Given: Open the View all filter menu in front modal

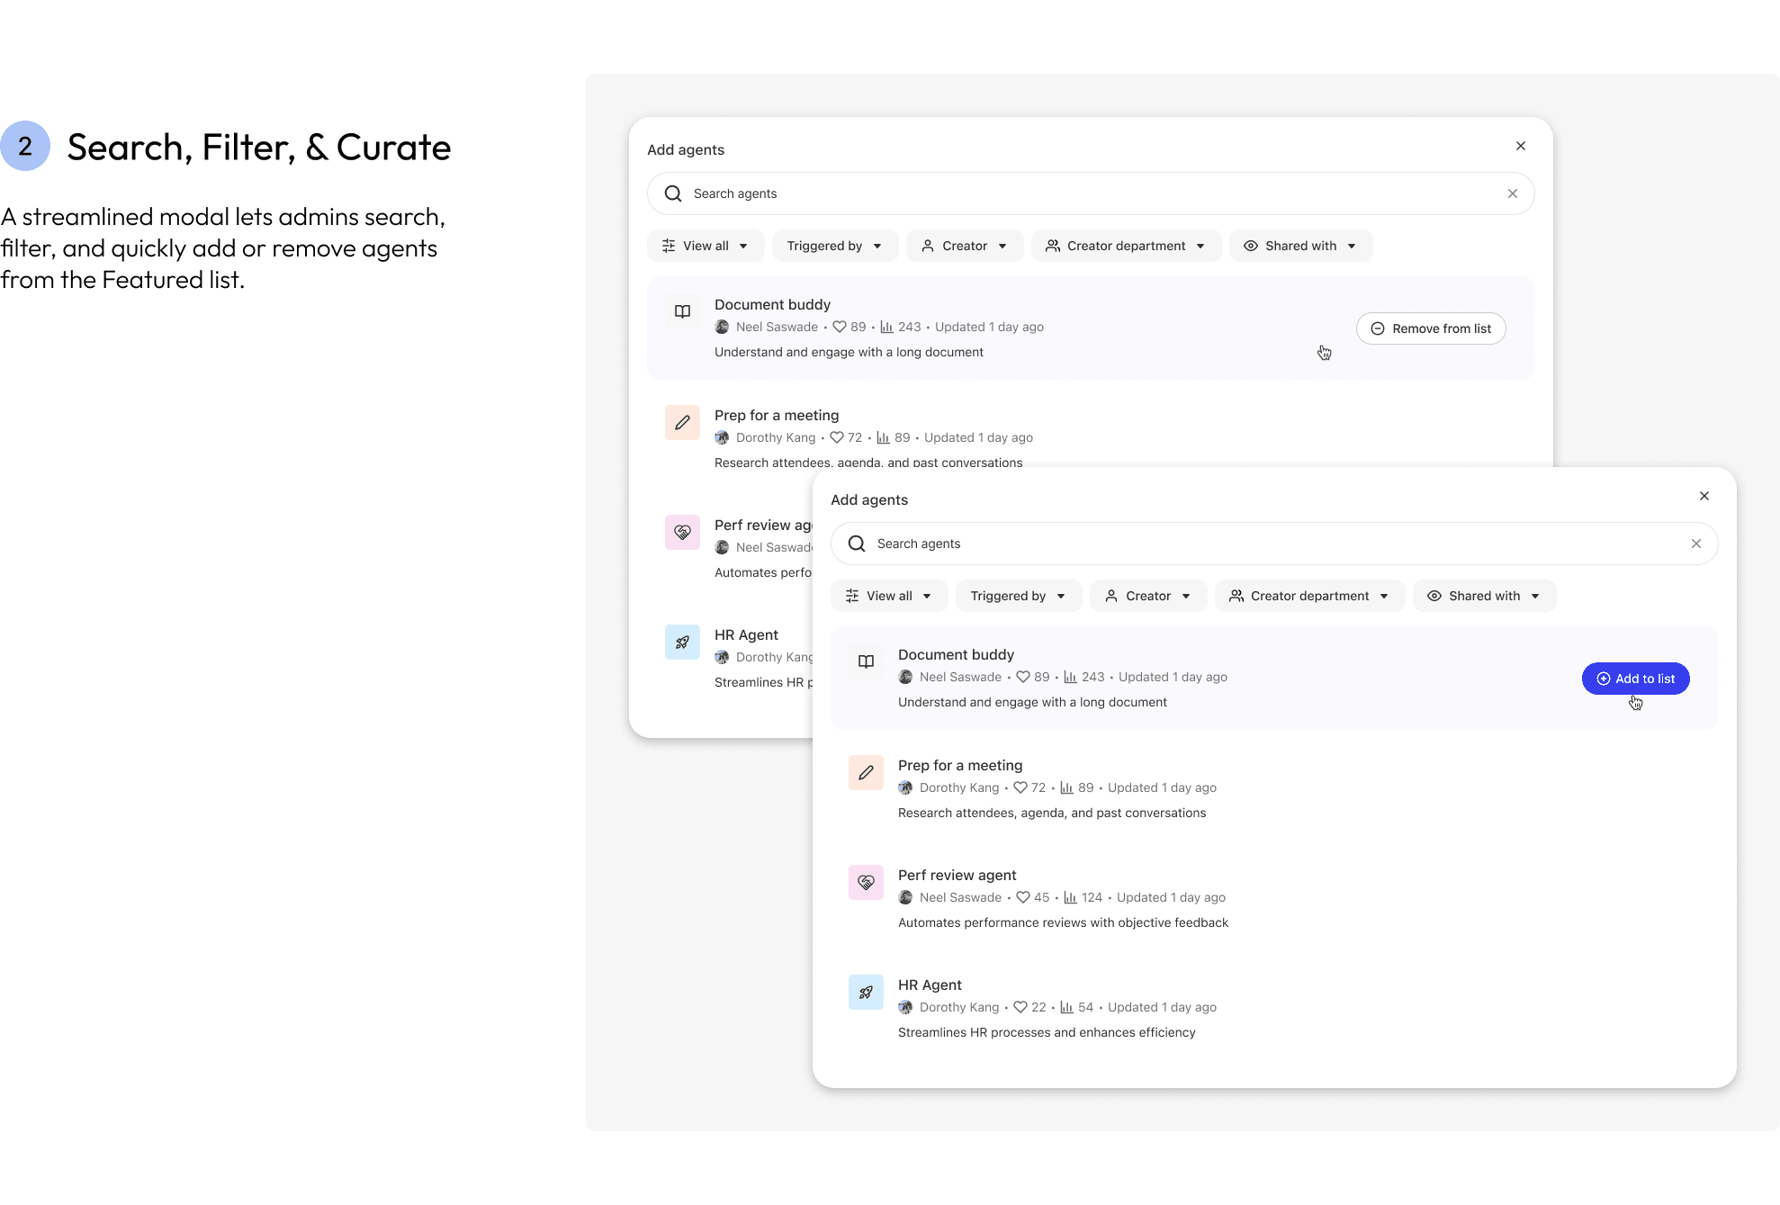Looking at the screenshot, I should (x=889, y=596).
